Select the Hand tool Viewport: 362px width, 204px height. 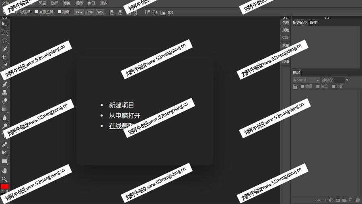pyautogui.click(x=4, y=171)
